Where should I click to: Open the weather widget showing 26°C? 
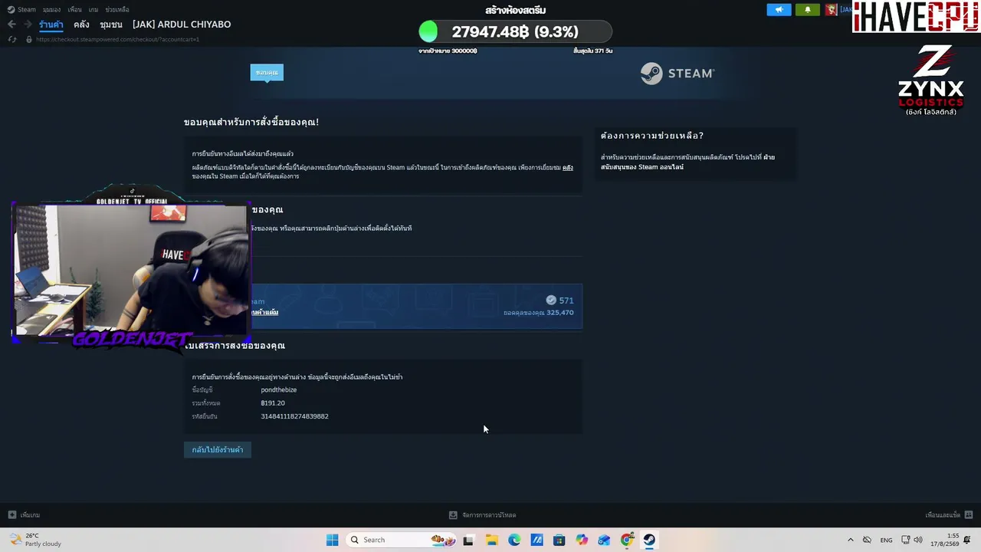pyautogui.click(x=35, y=540)
